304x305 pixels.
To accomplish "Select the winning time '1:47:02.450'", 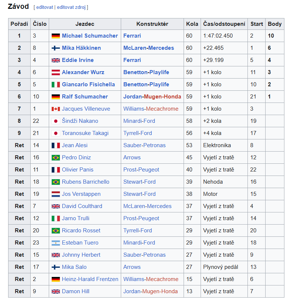I will coord(218,36).
